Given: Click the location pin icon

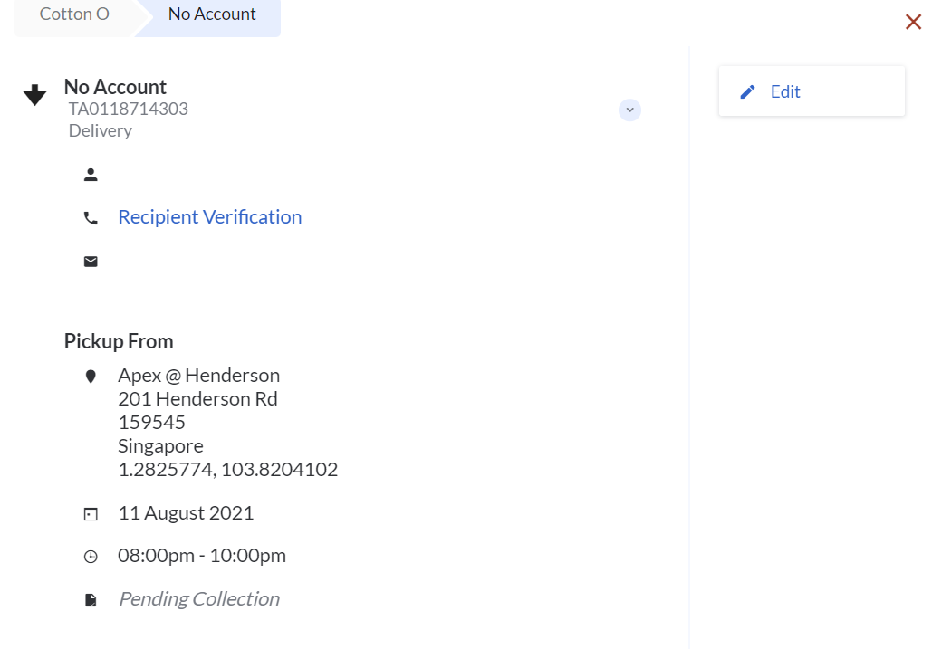Looking at the screenshot, I should [91, 377].
